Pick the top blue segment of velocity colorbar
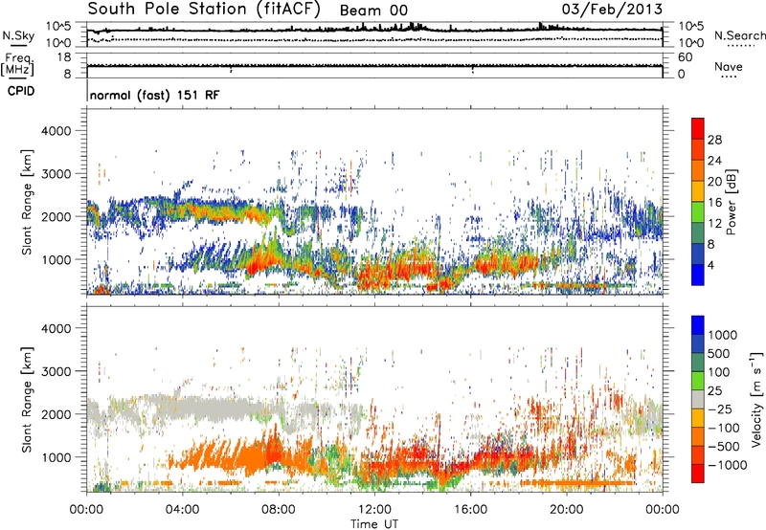Viewport: 766px width, 530px height. 698,325
